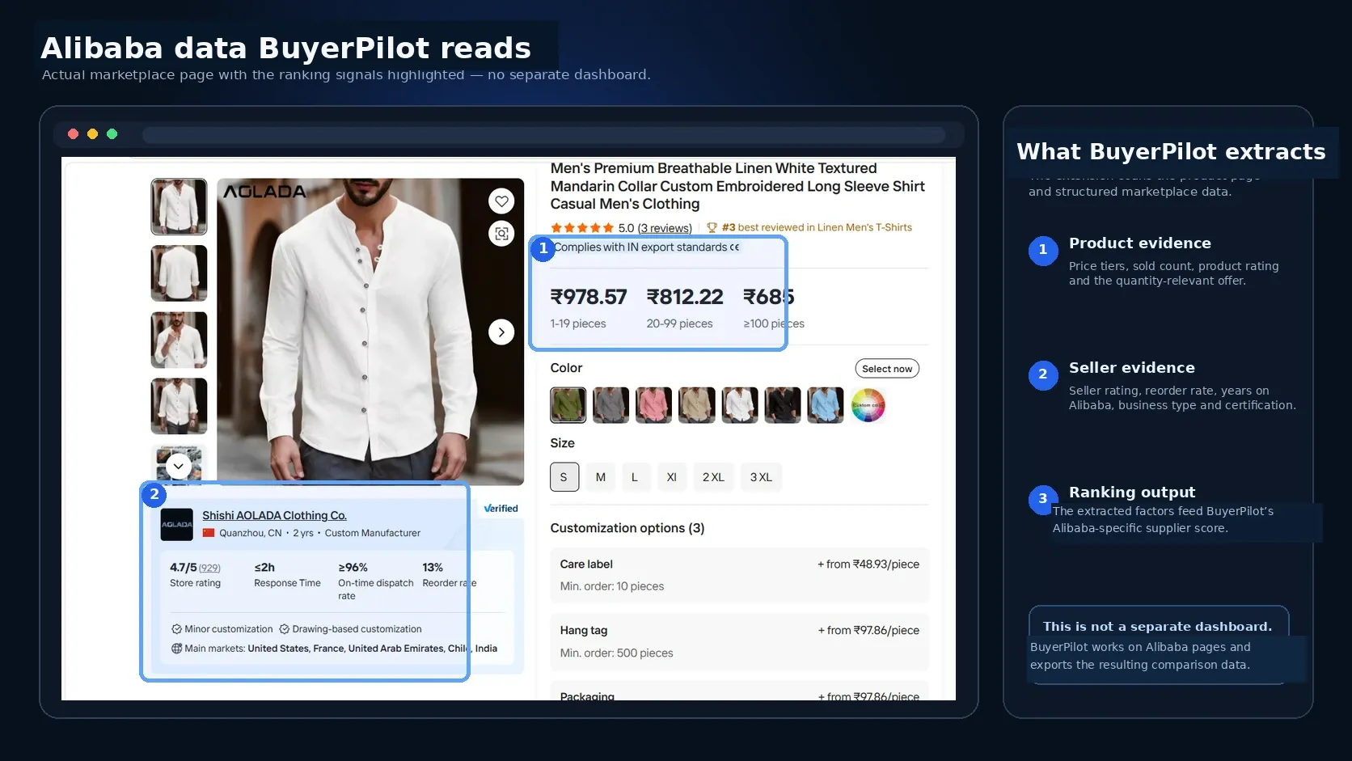Click the ≥96% On-time dispatch rate stat
Screen dimensions: 1352x761
375,581
